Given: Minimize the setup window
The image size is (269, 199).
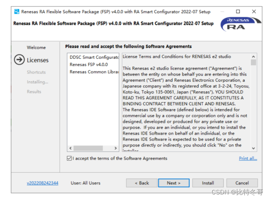Looking at the screenshot, I should [222, 11].
